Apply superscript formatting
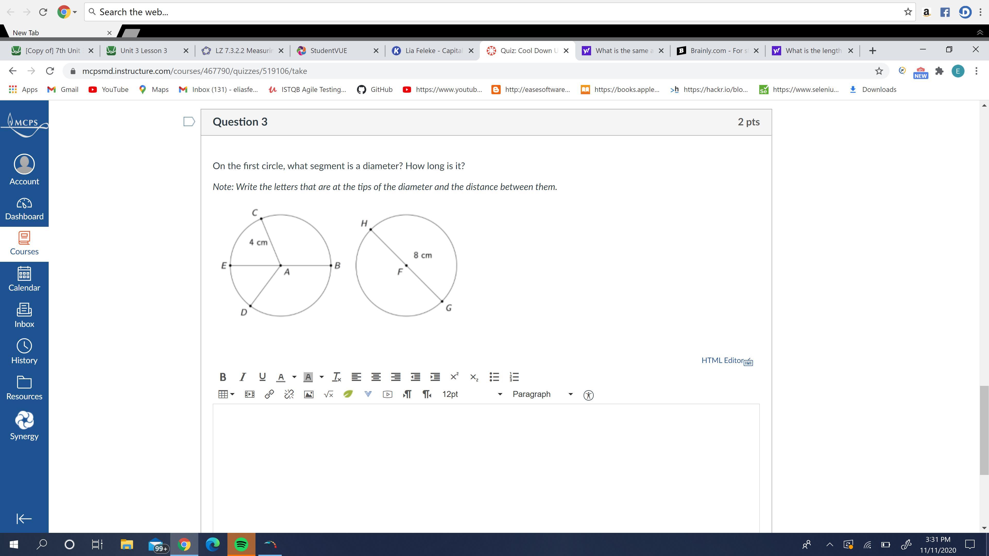 coord(454,377)
